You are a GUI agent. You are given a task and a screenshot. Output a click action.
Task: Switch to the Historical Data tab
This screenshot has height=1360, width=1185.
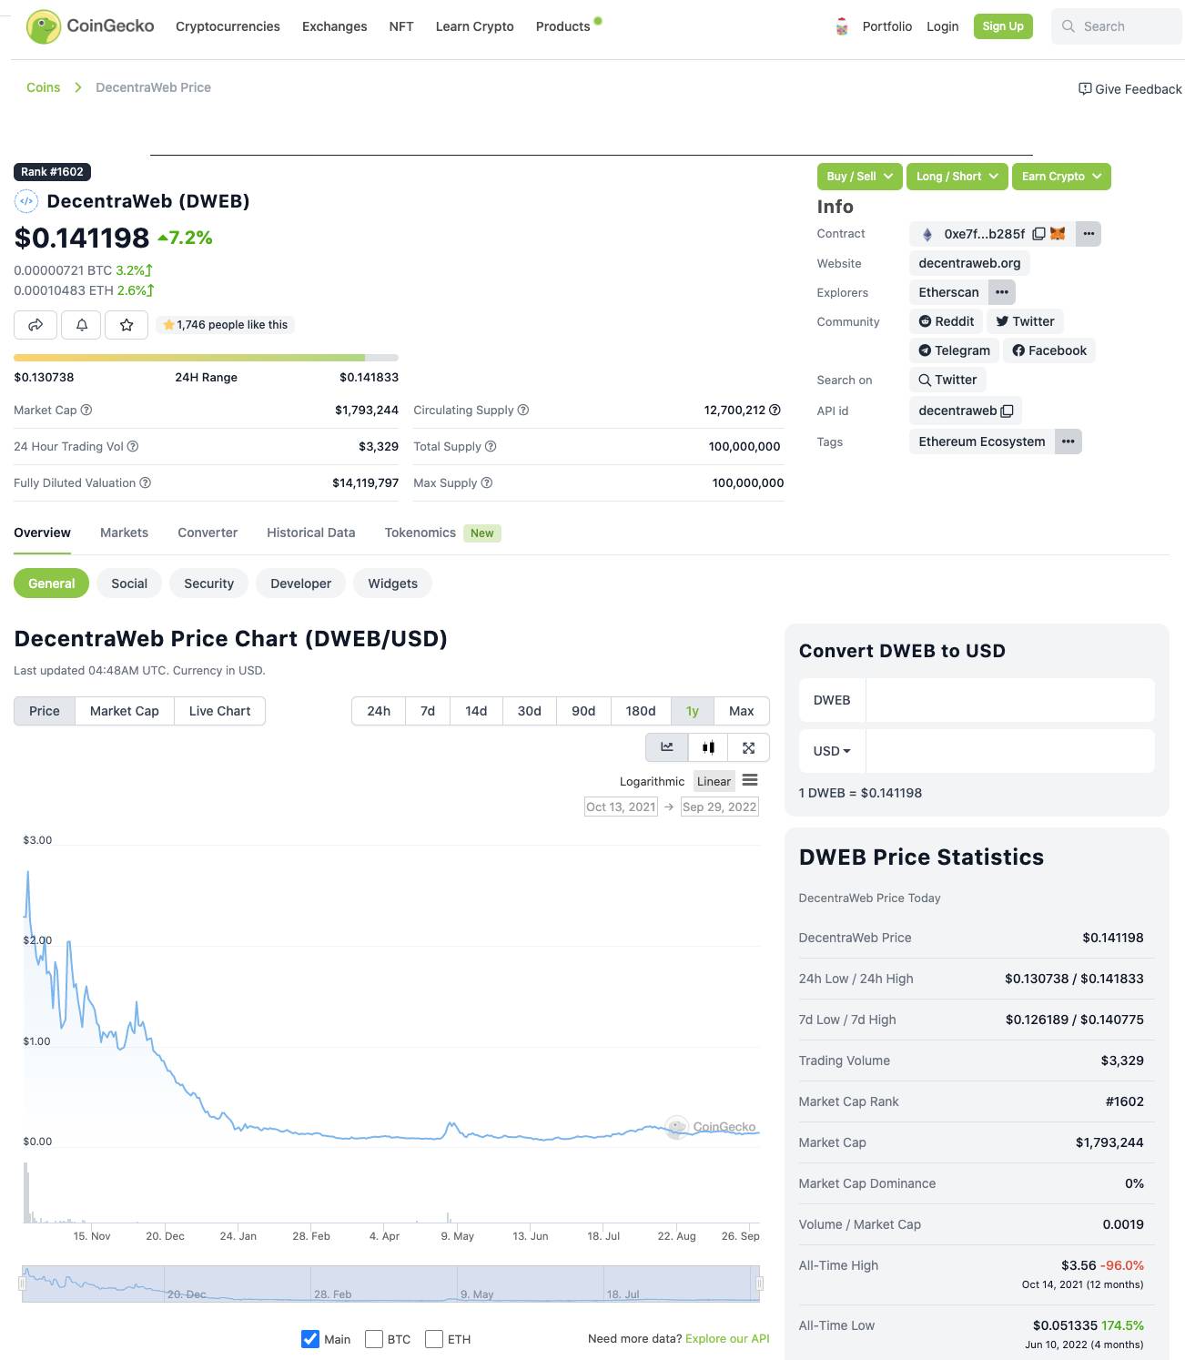[310, 533]
